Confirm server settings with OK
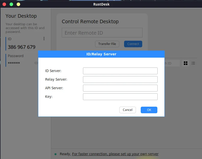 (x=149, y=110)
